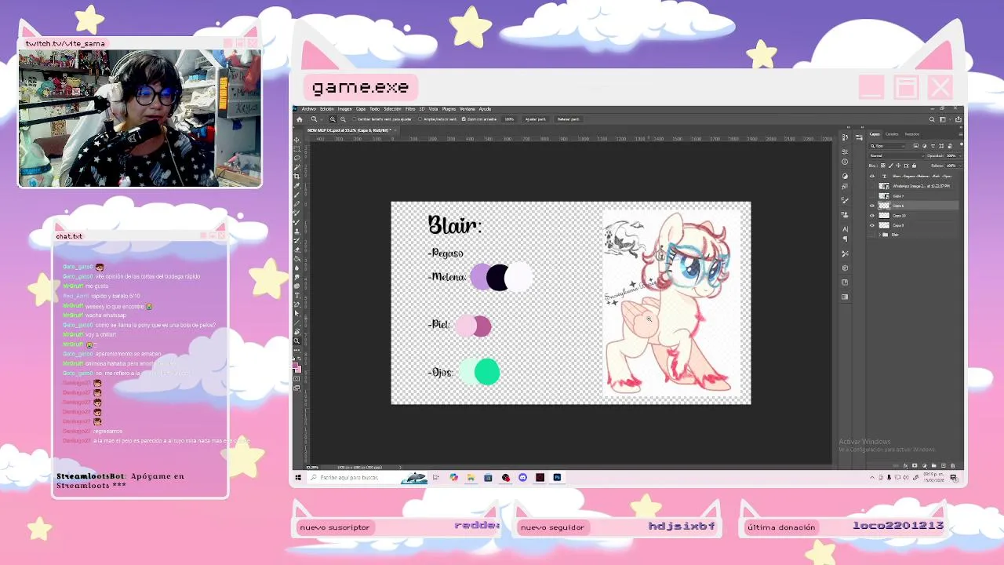Click the Task View taskbar icon

coord(435,477)
